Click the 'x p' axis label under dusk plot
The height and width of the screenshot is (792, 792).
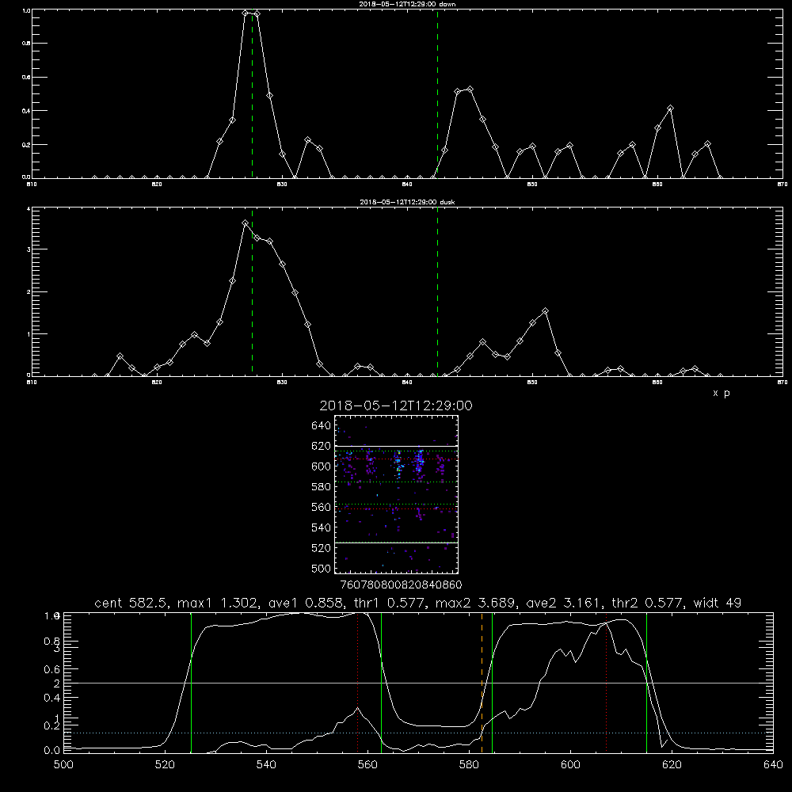722,393
